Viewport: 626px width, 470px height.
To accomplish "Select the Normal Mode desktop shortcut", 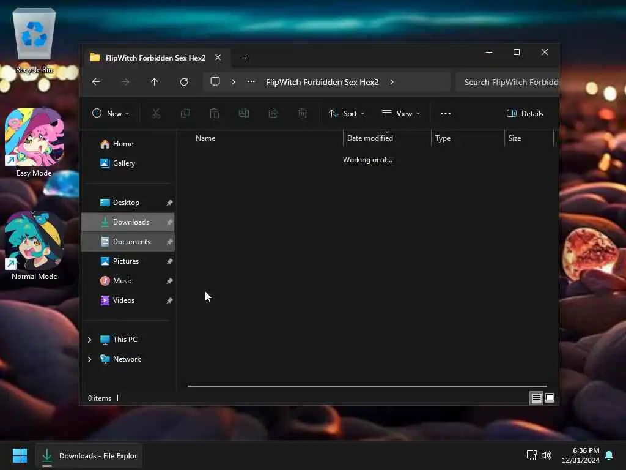I will pyautogui.click(x=34, y=246).
